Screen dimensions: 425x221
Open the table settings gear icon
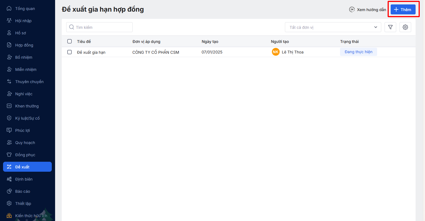click(405, 27)
